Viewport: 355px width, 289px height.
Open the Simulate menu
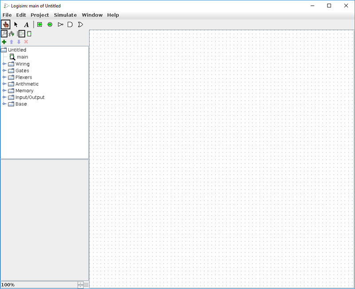click(65, 15)
